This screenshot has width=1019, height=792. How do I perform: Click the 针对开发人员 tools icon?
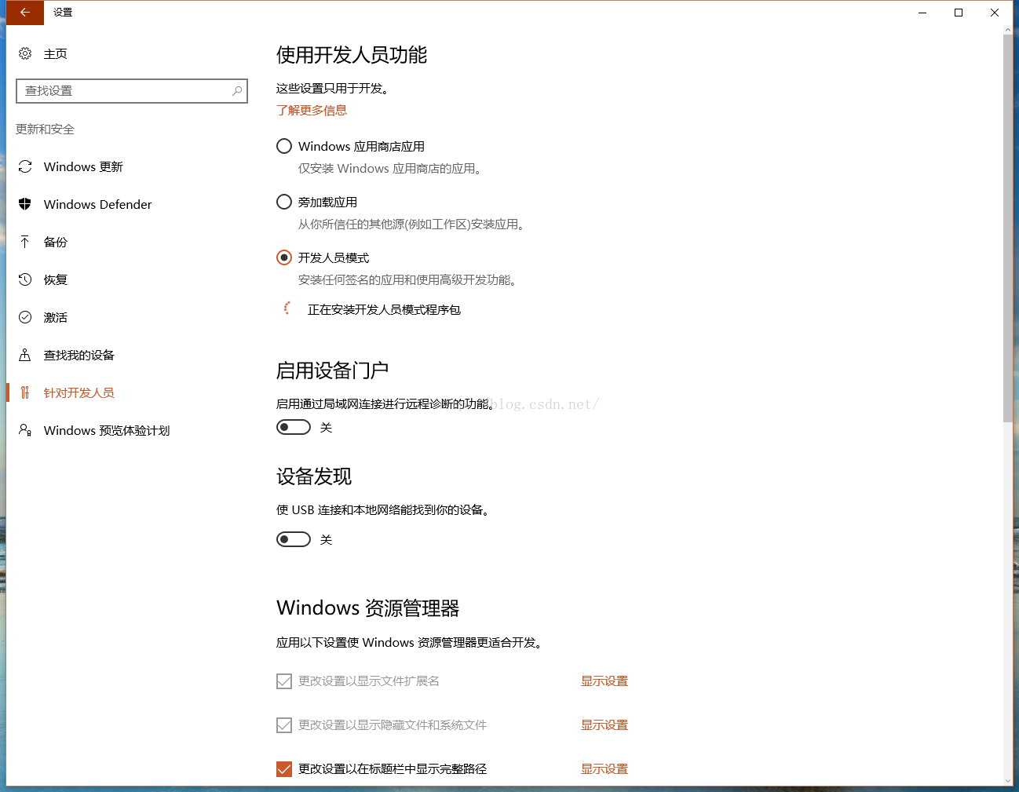(25, 392)
